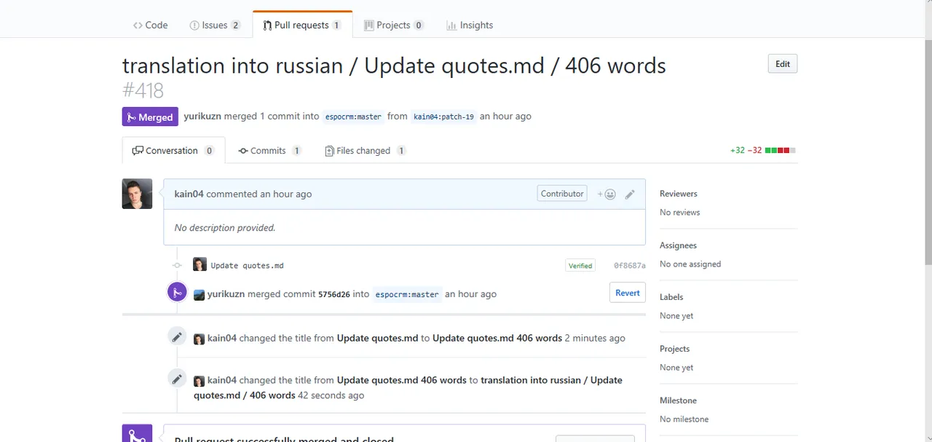This screenshot has width=932, height=442.
Task: Click the +32 additions count
Action: click(x=738, y=151)
